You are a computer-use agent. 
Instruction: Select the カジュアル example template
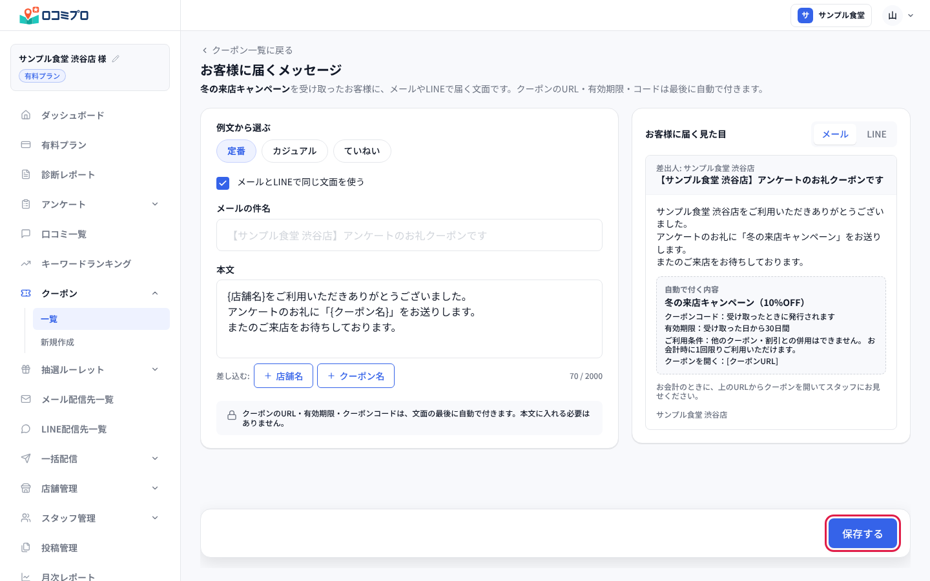tap(294, 151)
